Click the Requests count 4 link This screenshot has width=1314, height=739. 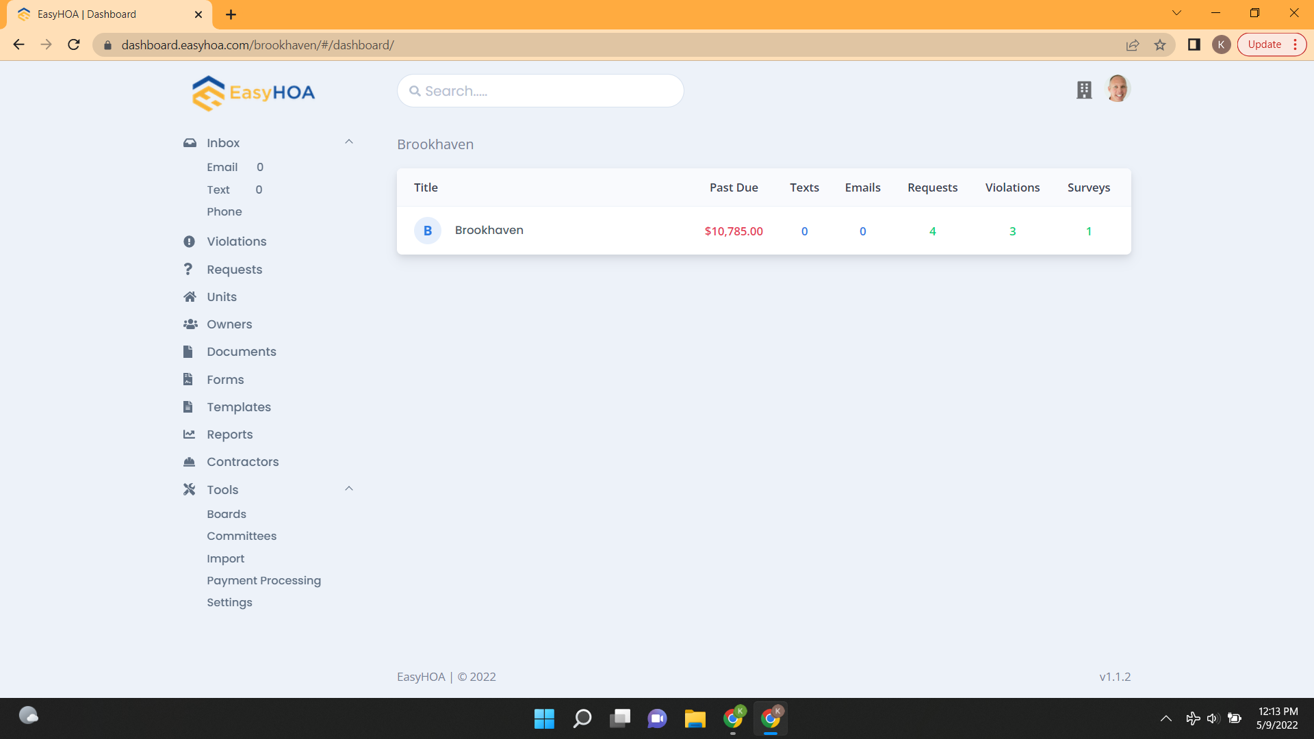coord(932,231)
